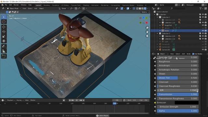Toggle X-ray view button
This screenshot has width=208, height=117.
pos(134,8)
